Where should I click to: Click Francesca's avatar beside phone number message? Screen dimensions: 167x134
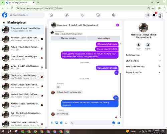pos(53,114)
